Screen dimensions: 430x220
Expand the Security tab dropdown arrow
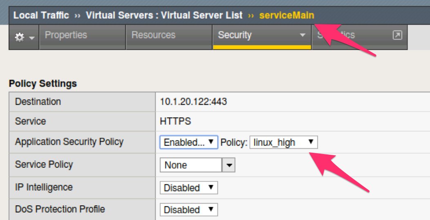tap(302, 35)
